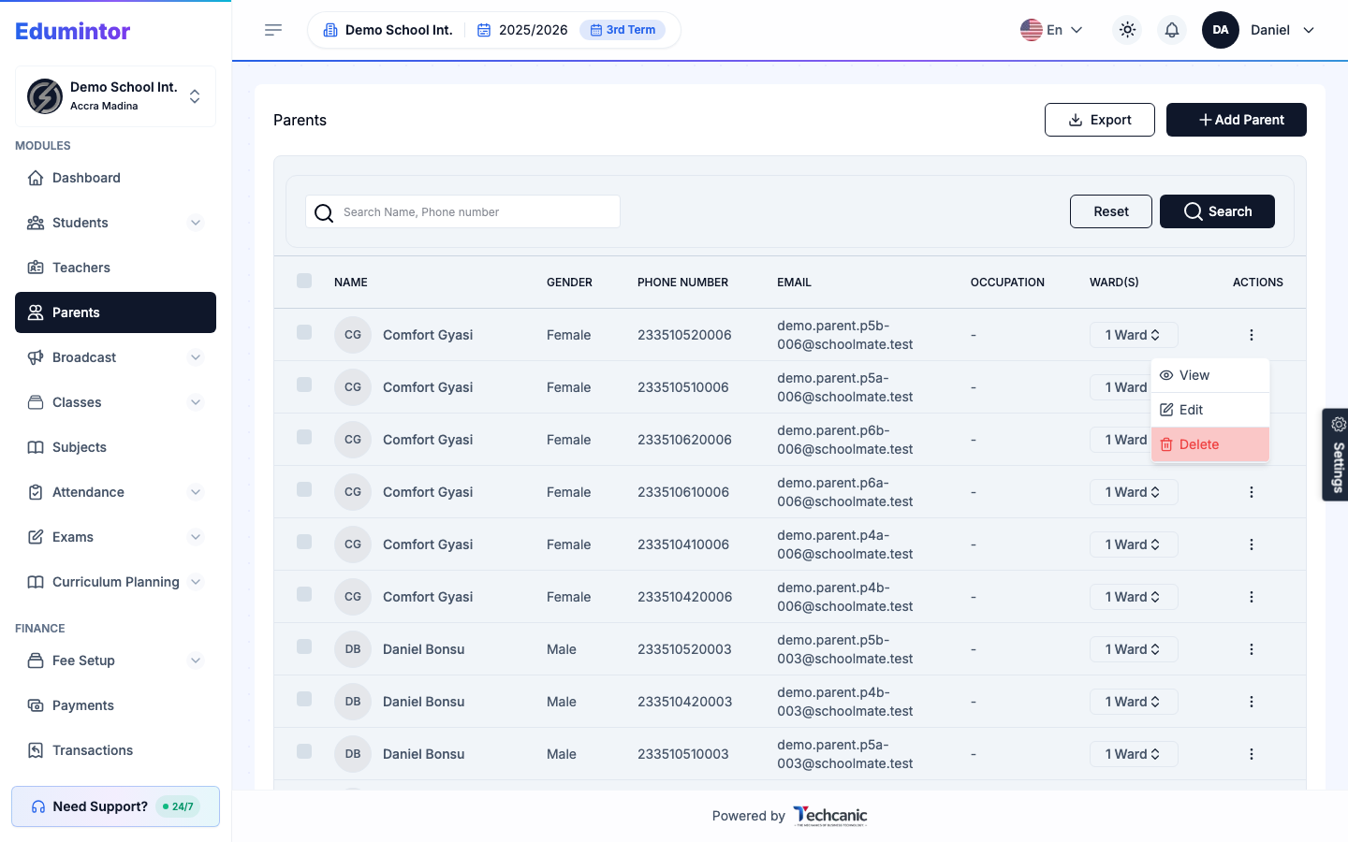Click the Edumintor logo
The width and height of the screenshot is (1348, 842).
(73, 31)
